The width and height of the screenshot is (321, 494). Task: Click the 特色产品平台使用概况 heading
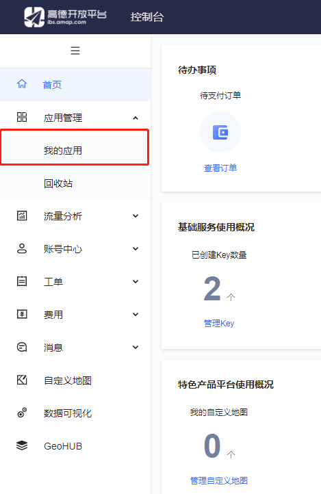pos(226,385)
